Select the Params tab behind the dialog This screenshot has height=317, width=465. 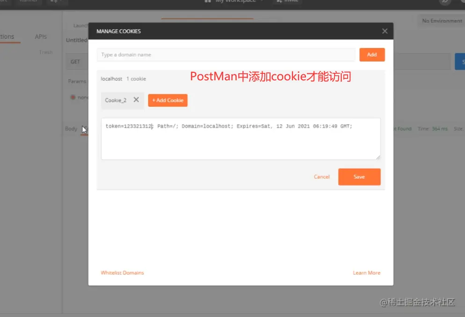(77, 81)
